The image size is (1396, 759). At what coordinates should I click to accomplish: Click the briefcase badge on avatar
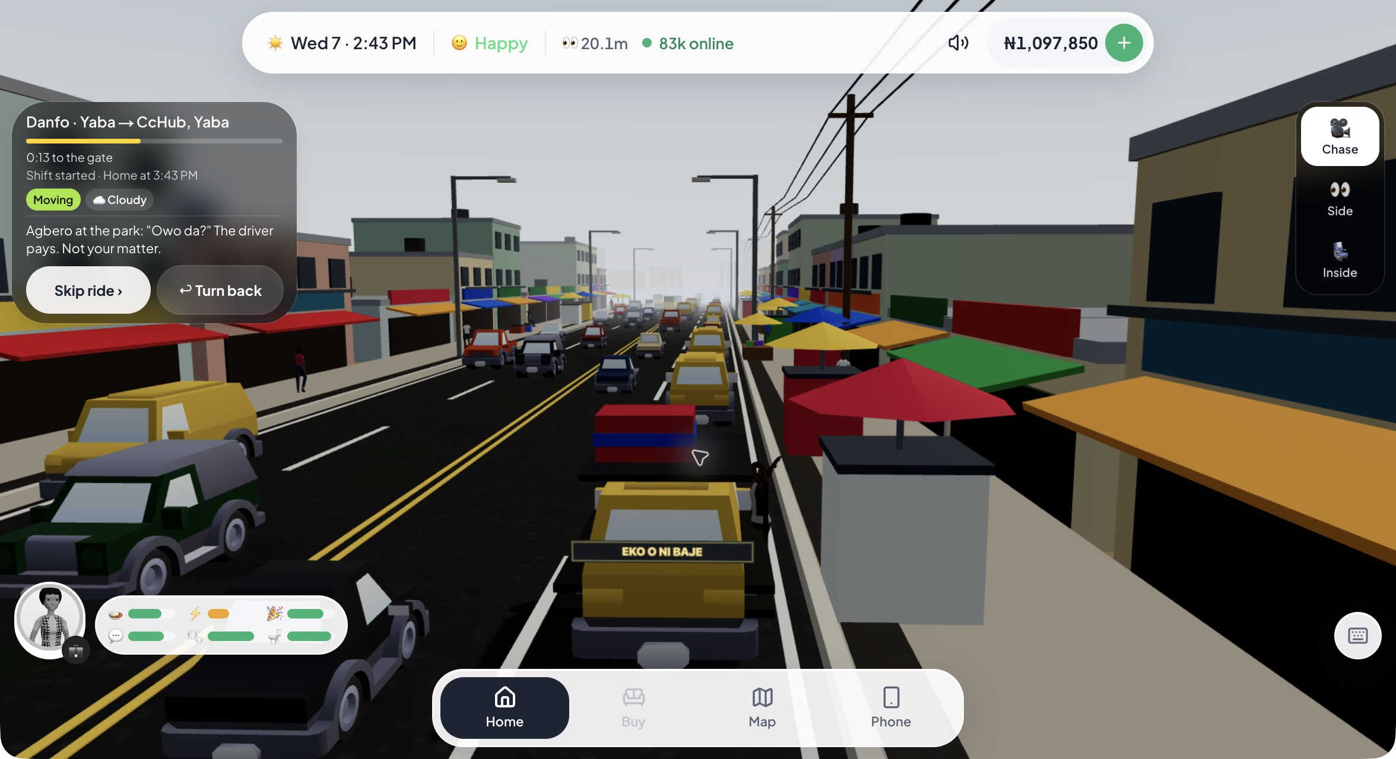click(x=76, y=651)
